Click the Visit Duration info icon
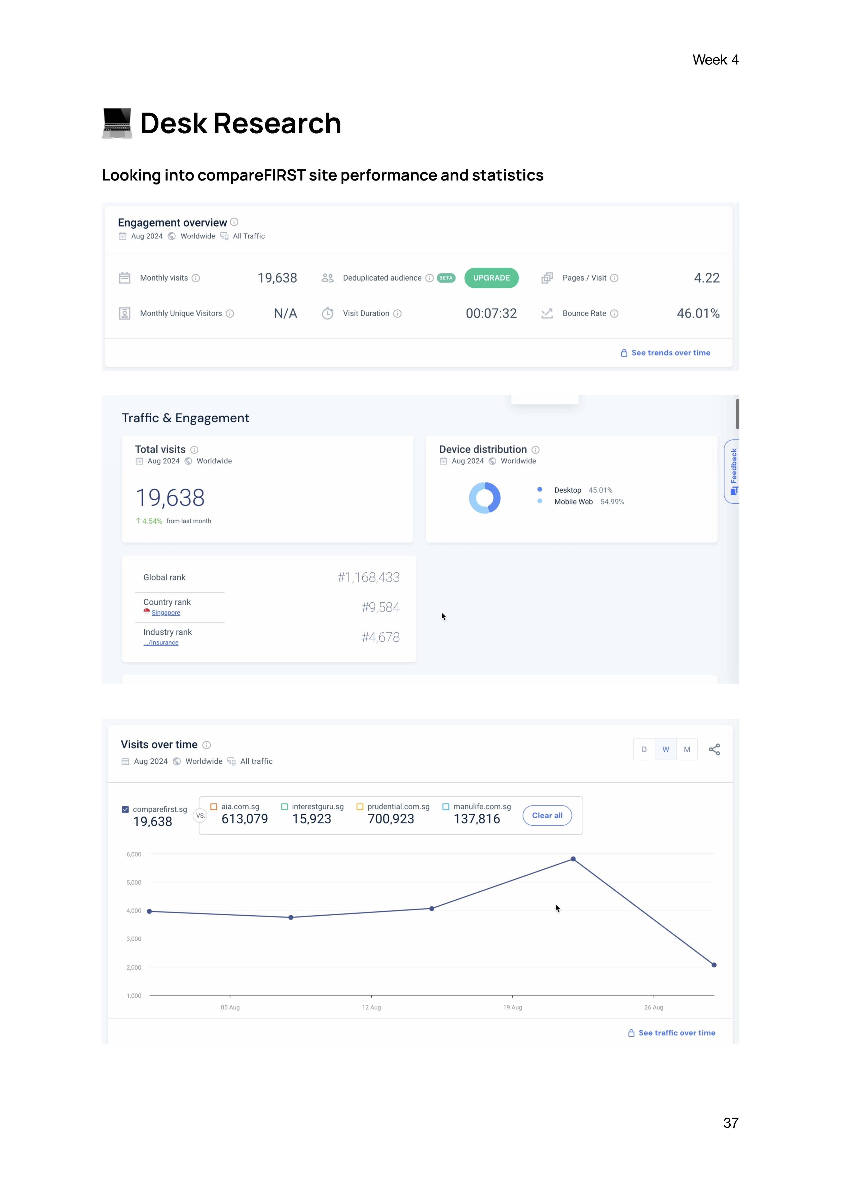Image resolution: width=841 pixels, height=1191 pixels. [397, 313]
